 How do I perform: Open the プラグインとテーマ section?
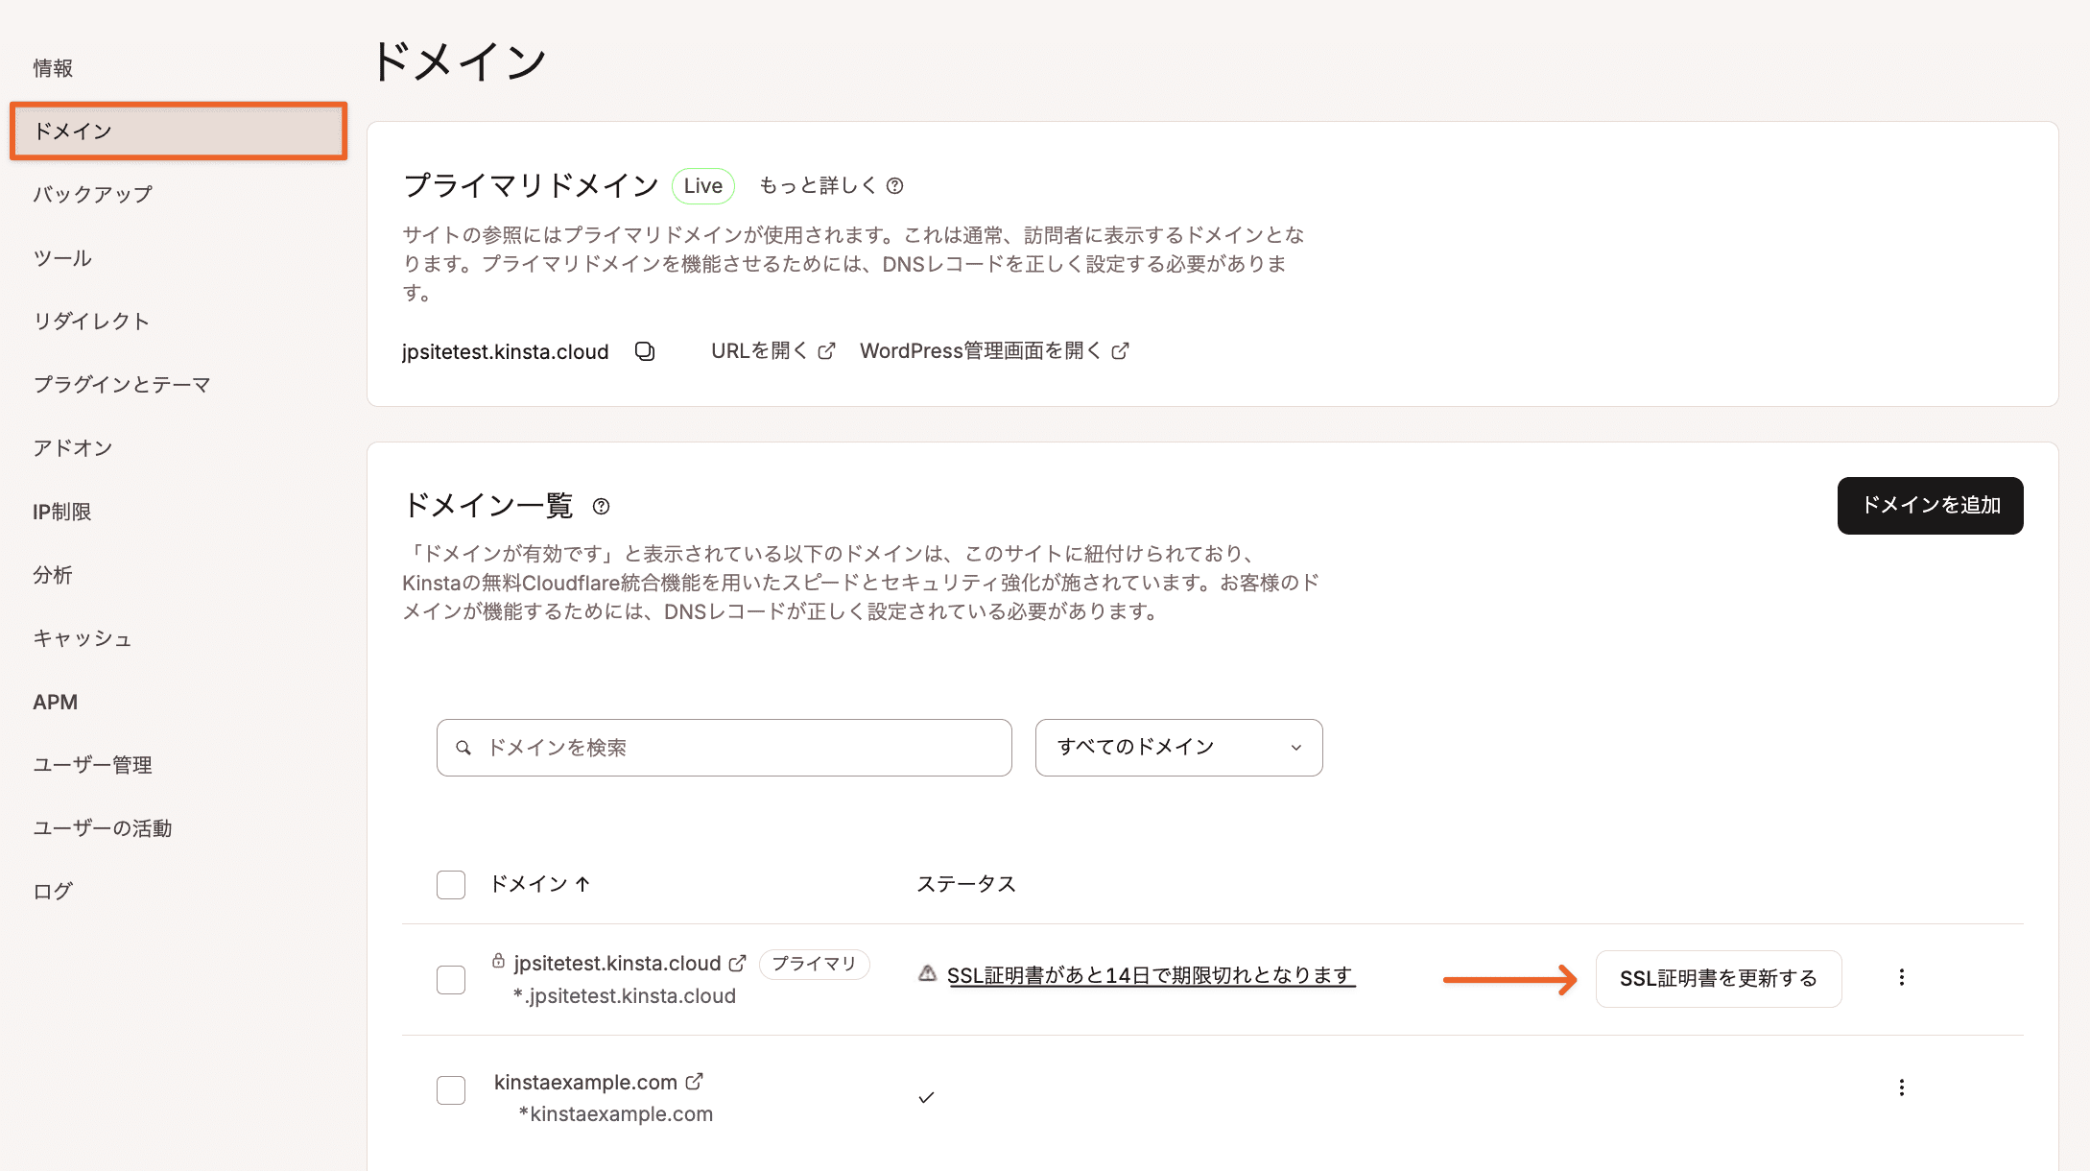122,384
